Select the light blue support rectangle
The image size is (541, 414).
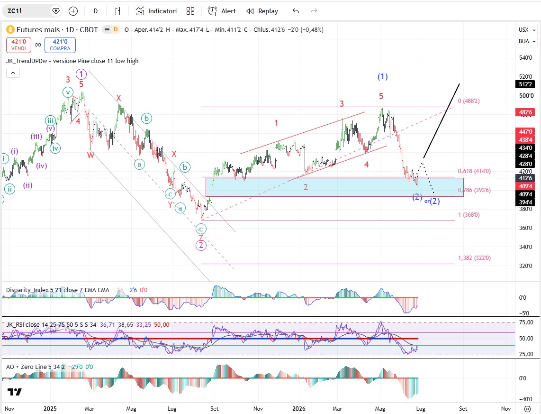334,187
